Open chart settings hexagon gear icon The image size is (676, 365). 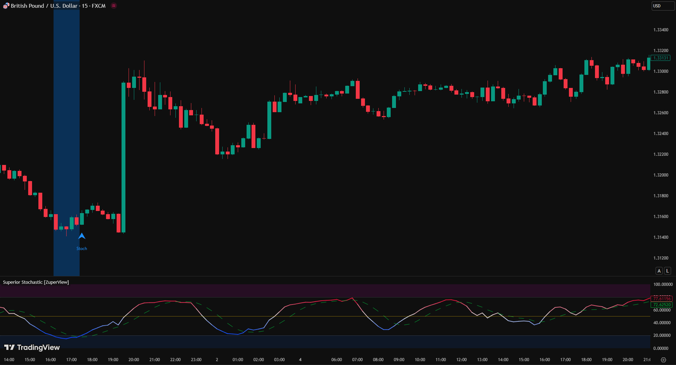[x=663, y=360]
